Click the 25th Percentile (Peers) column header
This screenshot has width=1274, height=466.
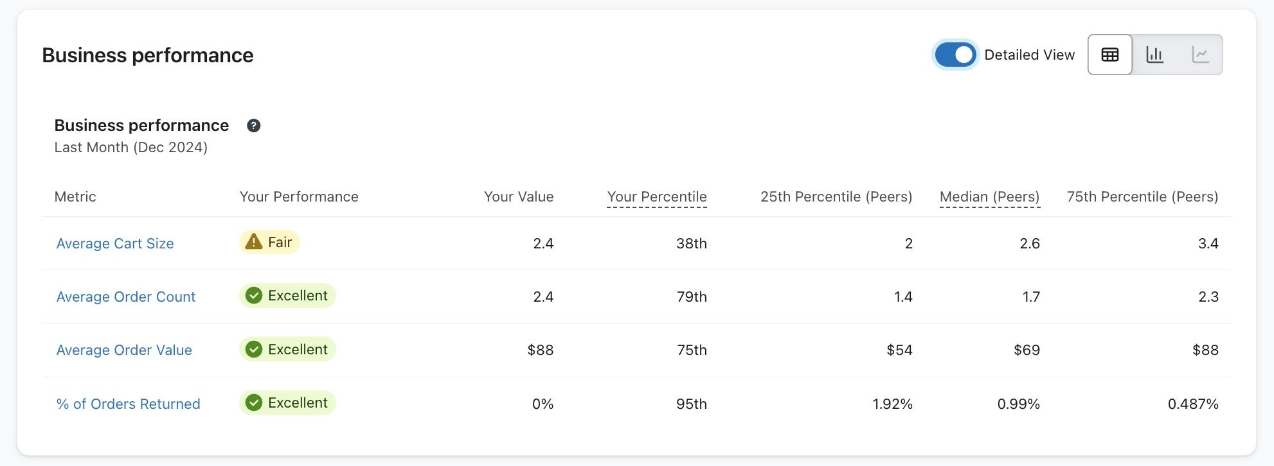coord(836,197)
